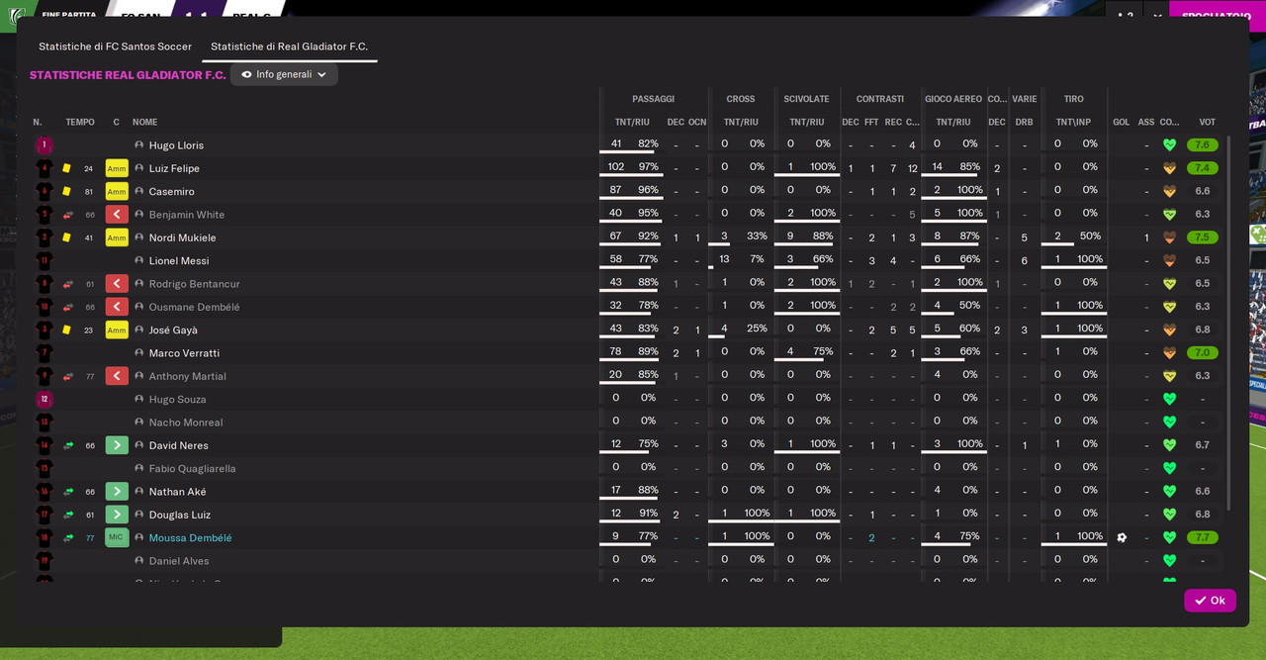Select the 13 crosses value for Lionel Messi
Image resolution: width=1266 pixels, height=660 pixels.
tap(724, 259)
